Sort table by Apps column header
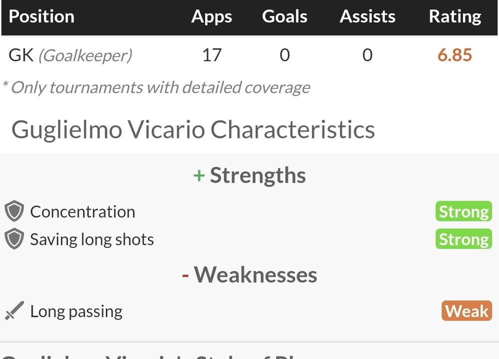Image resolution: width=499 pixels, height=359 pixels. [x=212, y=16]
